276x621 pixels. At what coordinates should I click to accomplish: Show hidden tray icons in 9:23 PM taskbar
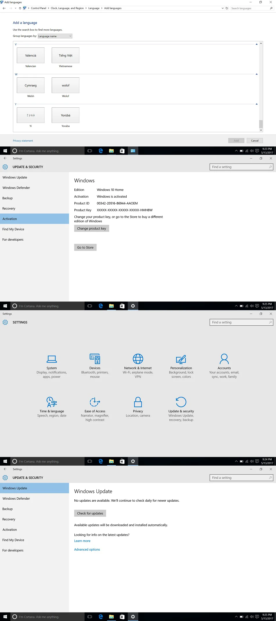[236, 151]
